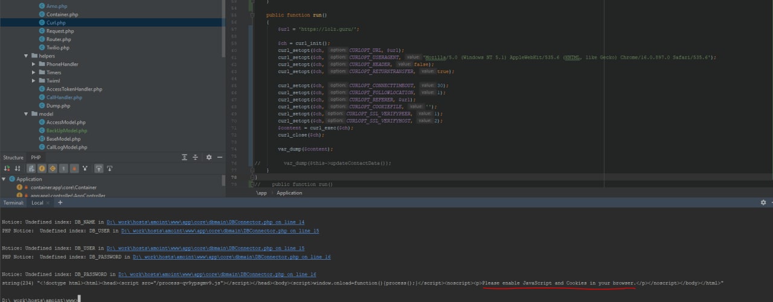
Task: Open second DBConnector.php line 15 link
Action: coord(205,248)
